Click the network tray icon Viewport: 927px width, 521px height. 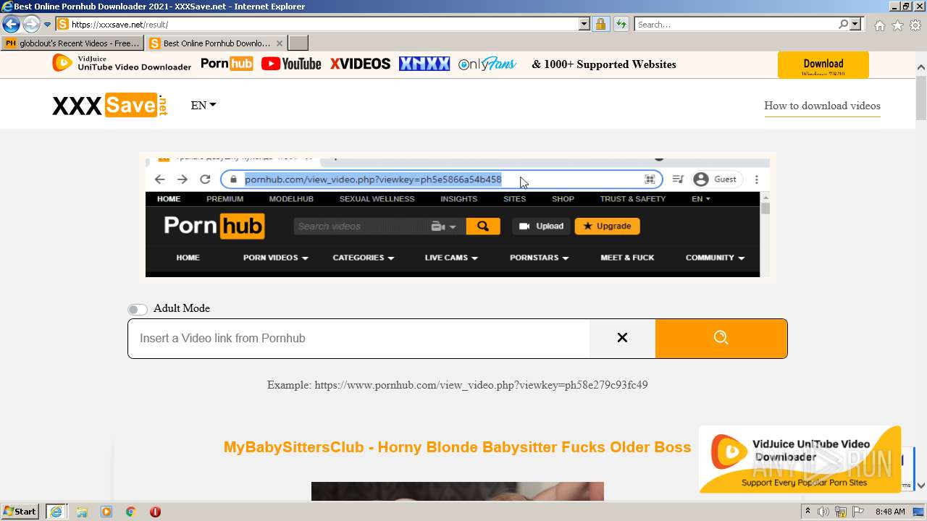(x=842, y=512)
